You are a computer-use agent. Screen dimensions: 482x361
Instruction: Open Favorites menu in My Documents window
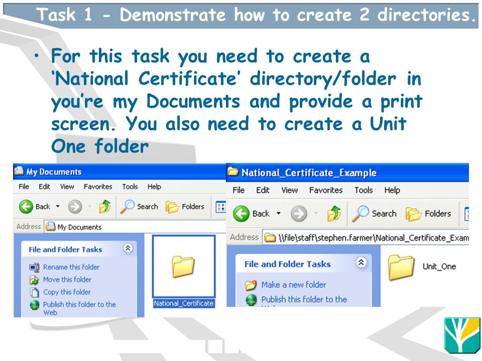[98, 187]
